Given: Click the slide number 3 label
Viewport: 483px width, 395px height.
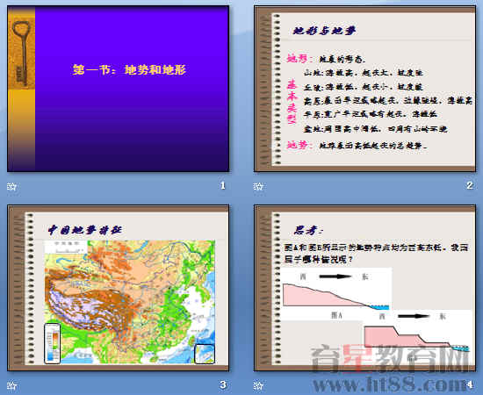Looking at the screenshot, I should (x=223, y=384).
